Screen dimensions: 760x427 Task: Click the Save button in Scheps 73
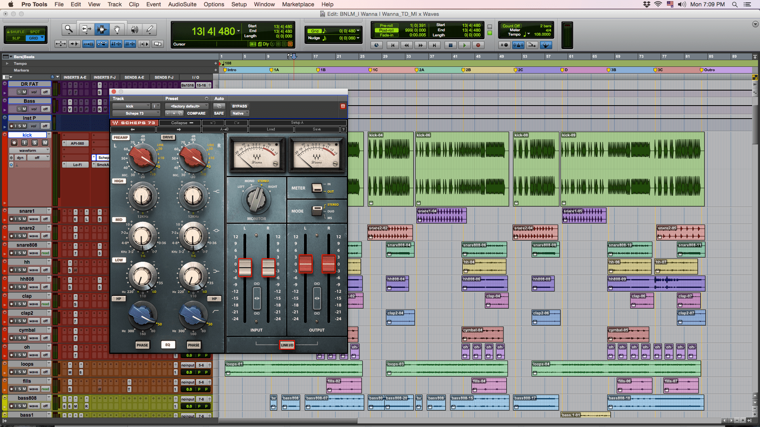[317, 129]
